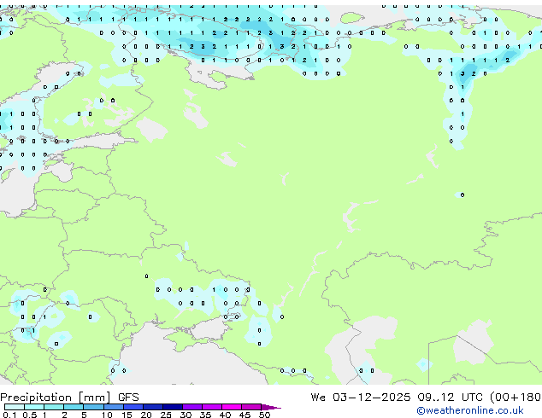Click the 2–5 mm legend color swatch
The image size is (542, 418).
[74, 407]
